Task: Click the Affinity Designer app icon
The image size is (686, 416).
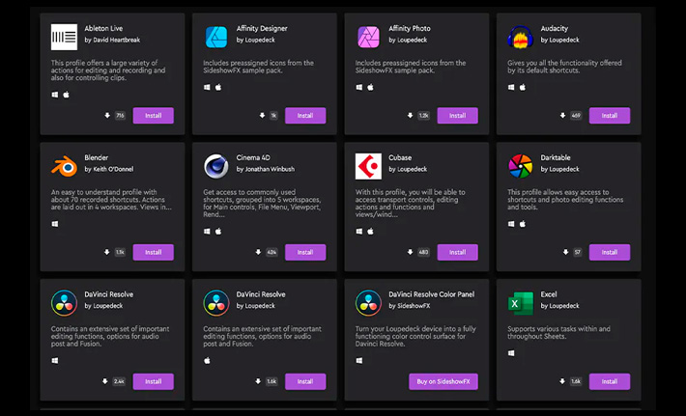Action: (216, 37)
